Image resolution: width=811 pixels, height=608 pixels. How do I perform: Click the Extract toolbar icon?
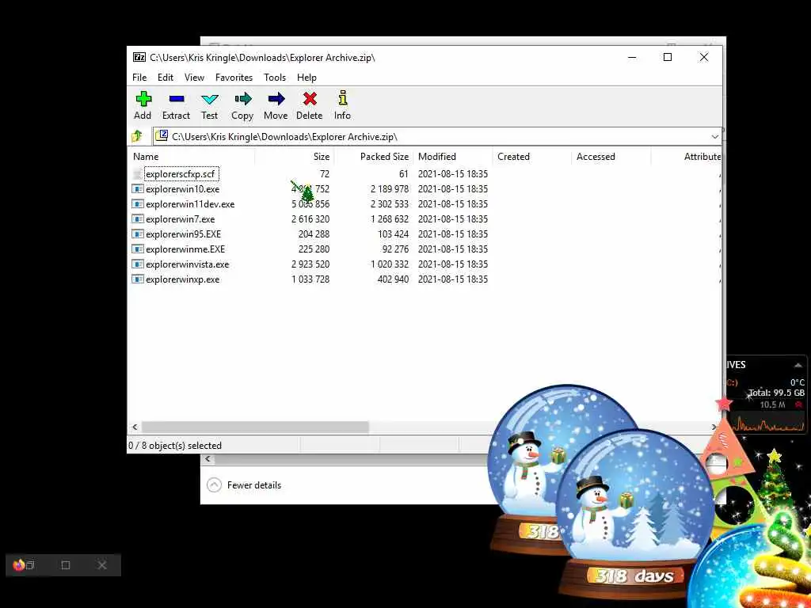coord(177,99)
